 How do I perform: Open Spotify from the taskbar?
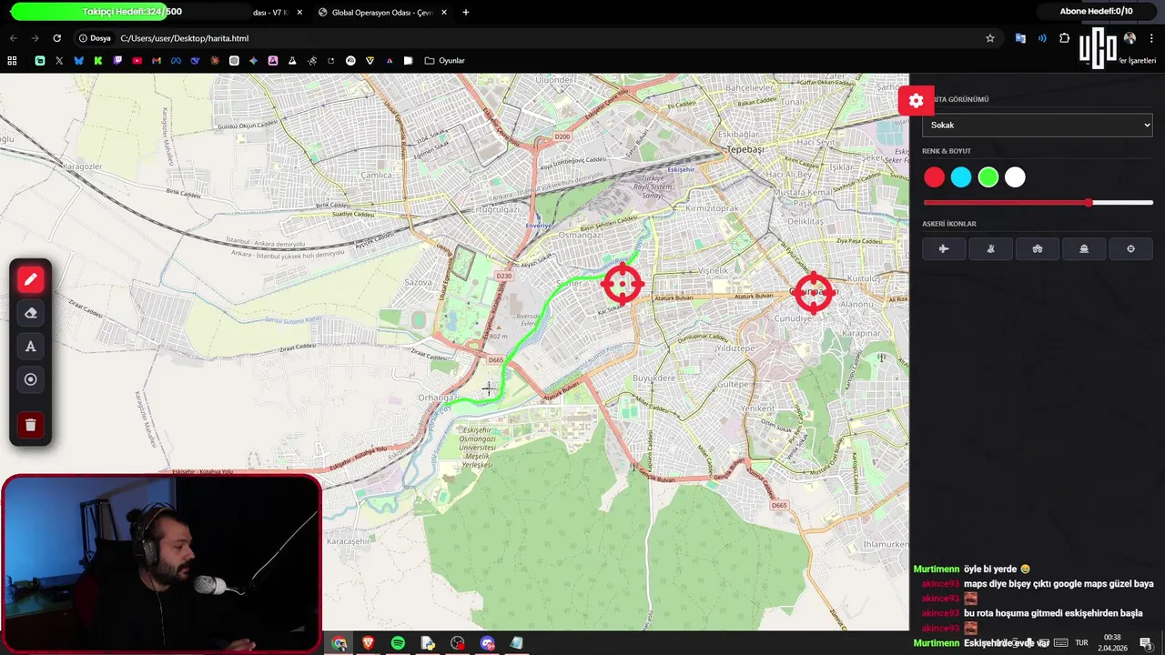pyautogui.click(x=398, y=643)
